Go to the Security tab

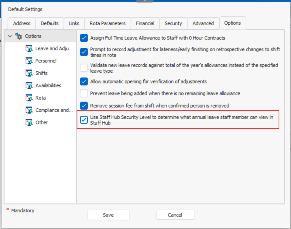tap(173, 23)
